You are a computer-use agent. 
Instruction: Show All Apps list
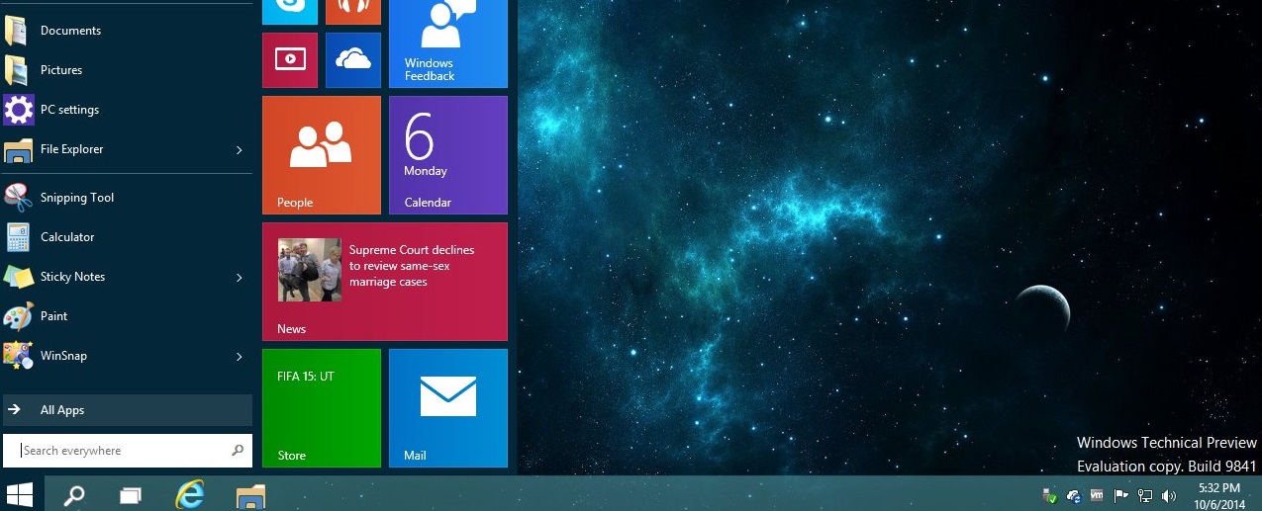point(128,410)
